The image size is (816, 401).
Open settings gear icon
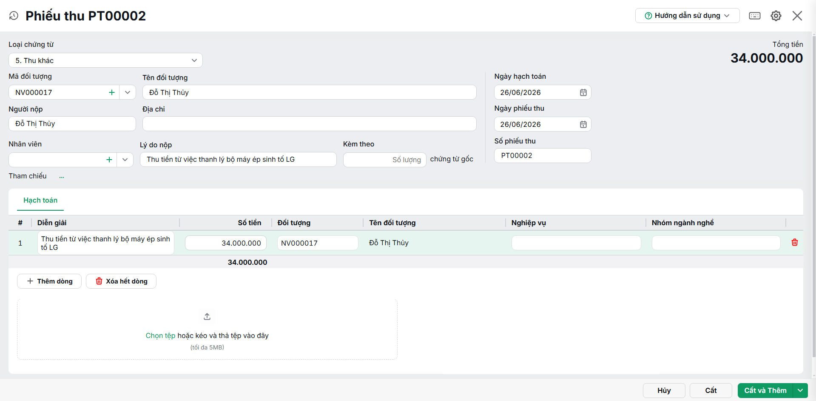pyautogui.click(x=776, y=16)
